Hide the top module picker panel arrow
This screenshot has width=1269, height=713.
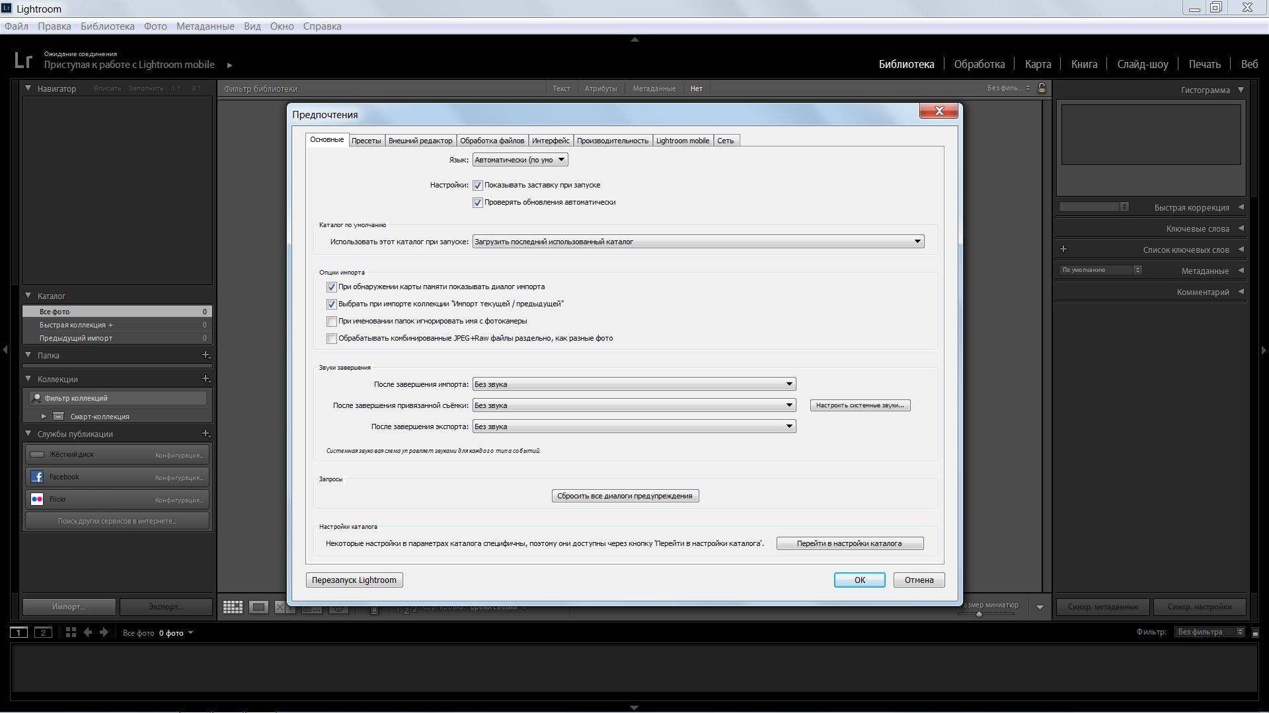(x=634, y=40)
